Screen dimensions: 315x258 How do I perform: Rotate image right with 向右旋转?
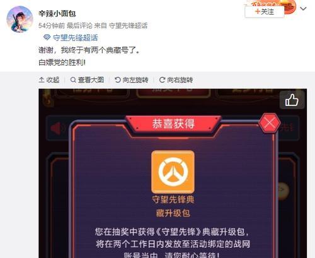[176, 80]
